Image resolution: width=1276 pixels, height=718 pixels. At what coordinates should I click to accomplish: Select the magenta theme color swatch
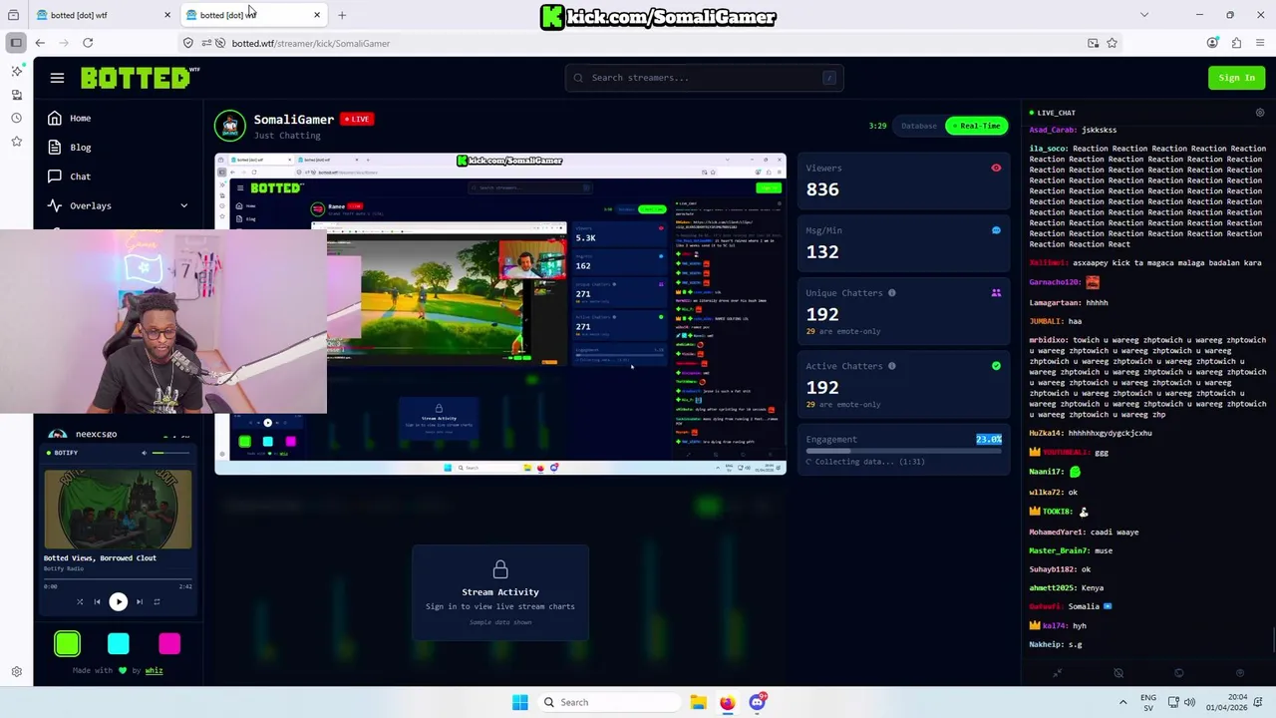pyautogui.click(x=169, y=644)
